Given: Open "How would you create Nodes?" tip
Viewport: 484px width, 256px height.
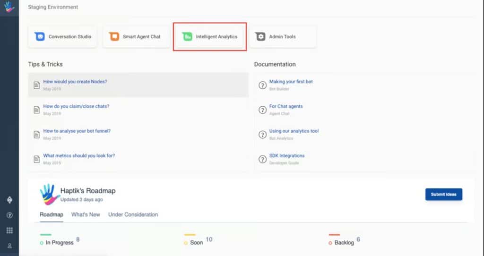Looking at the screenshot, I should tap(75, 82).
